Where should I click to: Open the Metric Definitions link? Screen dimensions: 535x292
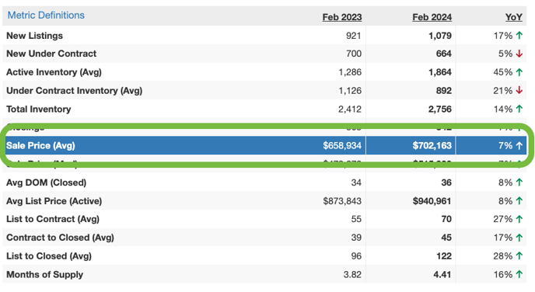[46, 16]
